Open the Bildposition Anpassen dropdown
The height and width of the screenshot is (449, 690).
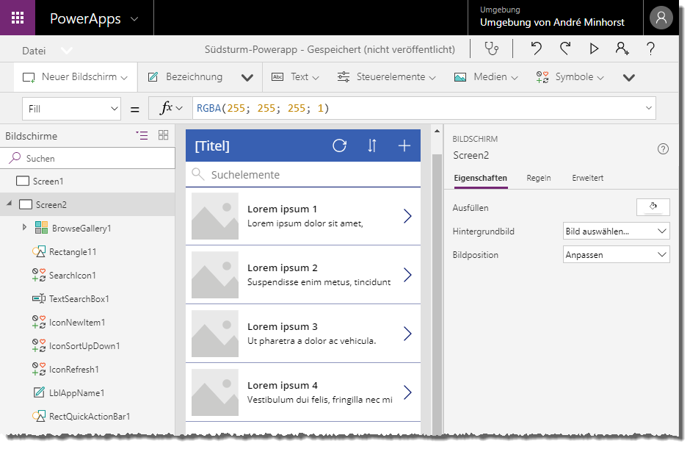click(x=616, y=255)
